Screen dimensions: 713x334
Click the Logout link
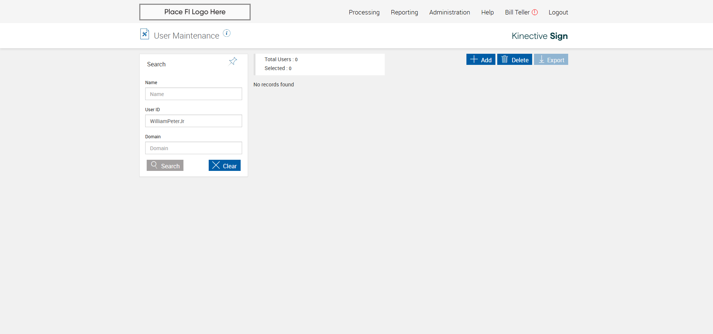click(x=558, y=12)
